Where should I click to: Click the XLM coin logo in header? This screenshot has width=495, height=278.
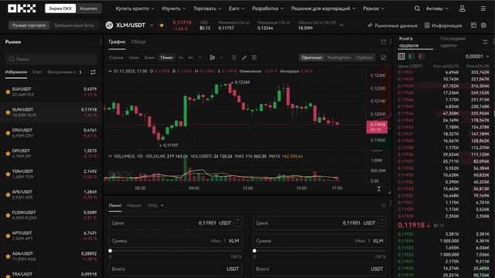pos(109,25)
